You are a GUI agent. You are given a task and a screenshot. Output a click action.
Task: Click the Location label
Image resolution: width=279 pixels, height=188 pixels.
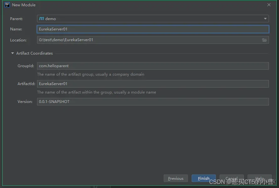(18, 40)
